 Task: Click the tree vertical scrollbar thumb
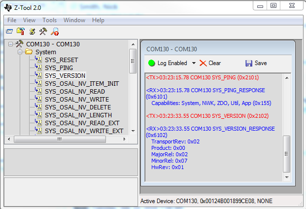(133, 61)
